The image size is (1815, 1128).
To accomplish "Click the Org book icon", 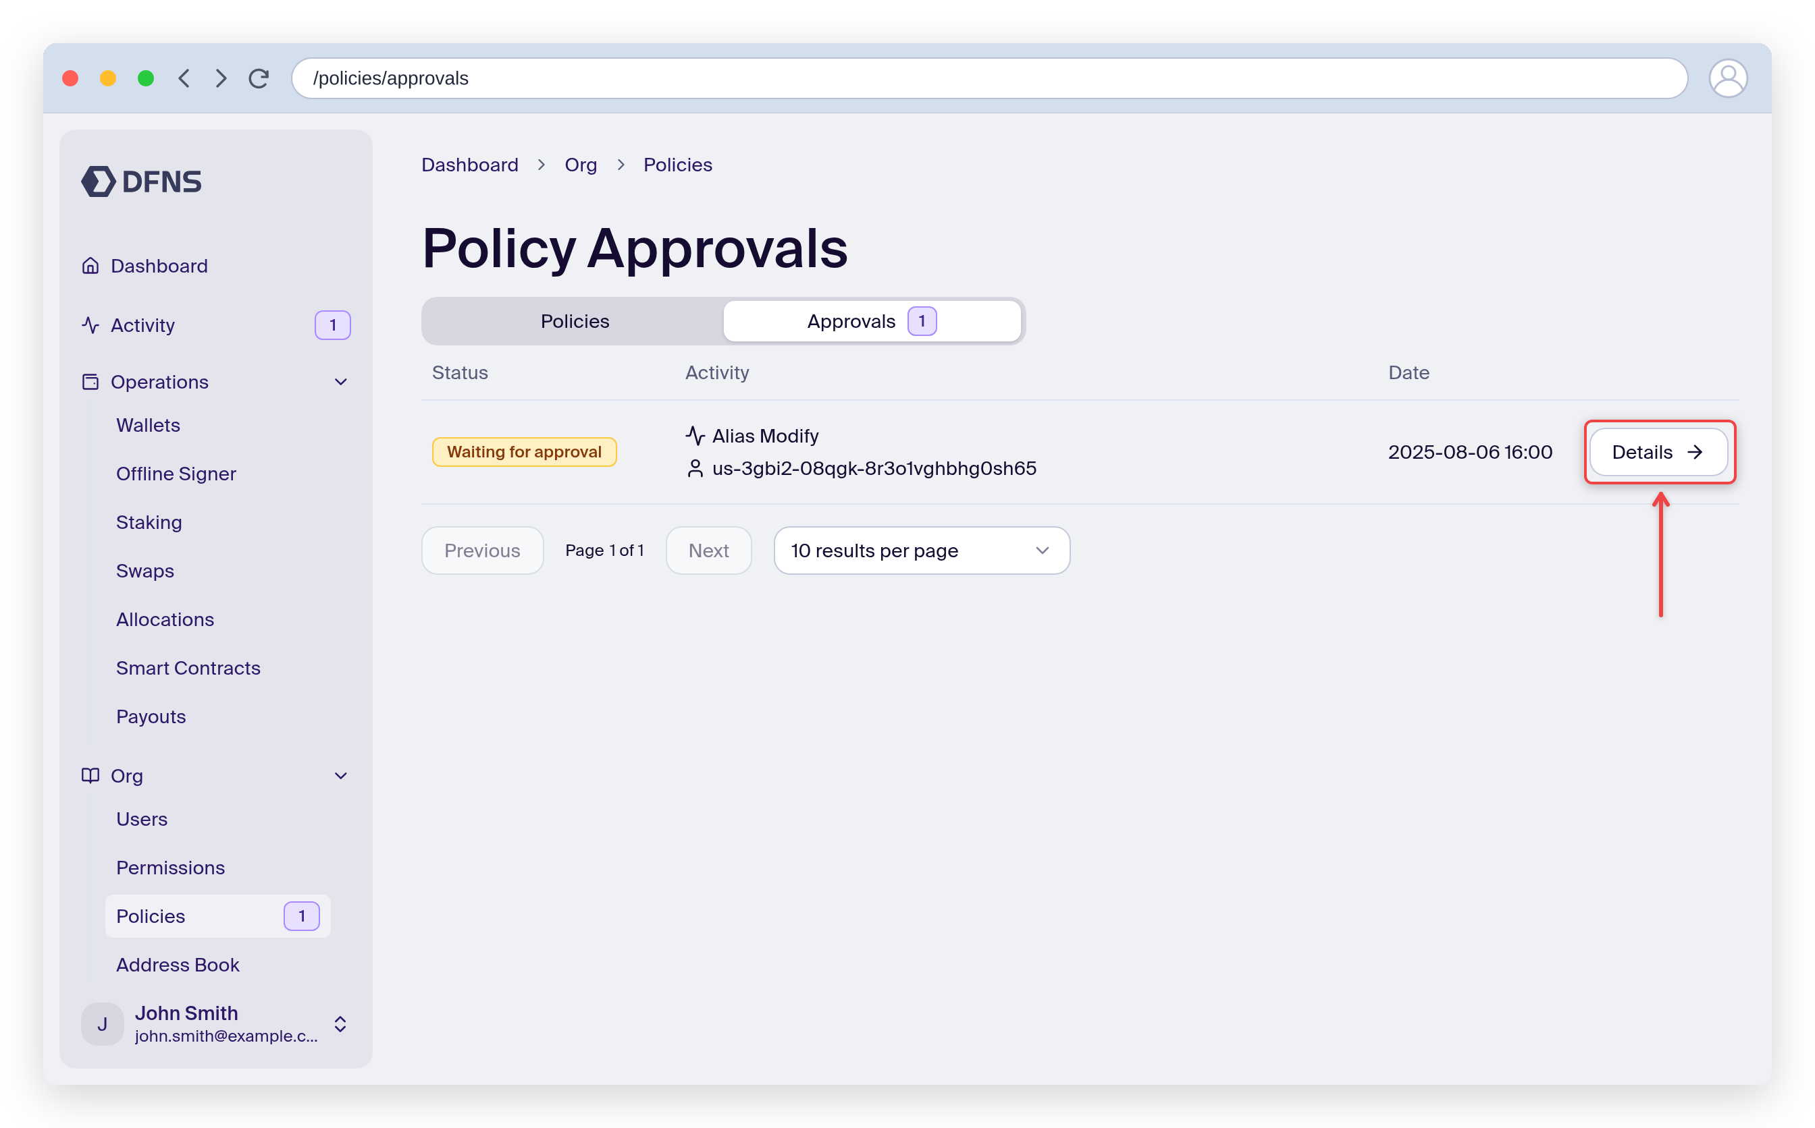I will tap(90, 776).
